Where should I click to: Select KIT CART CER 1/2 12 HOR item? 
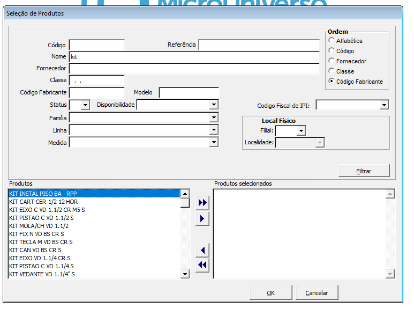43,202
